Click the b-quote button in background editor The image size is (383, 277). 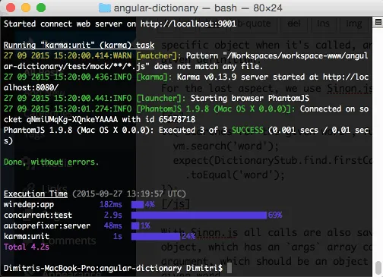coord(255,24)
